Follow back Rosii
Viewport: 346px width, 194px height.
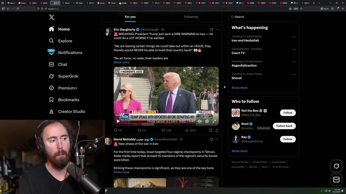284,126
